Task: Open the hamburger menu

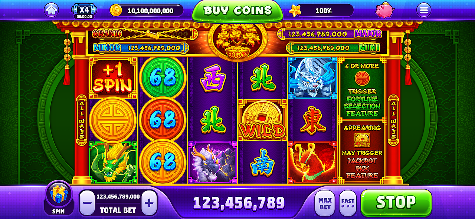Action: pos(423,10)
